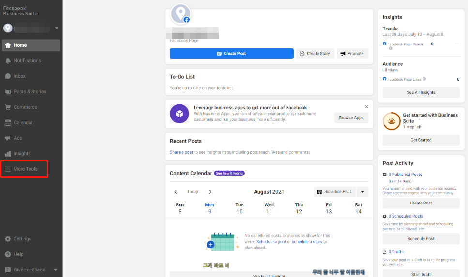Click the Insights bar chart icon in sidebar
This screenshot has width=468, height=277.
8,154
